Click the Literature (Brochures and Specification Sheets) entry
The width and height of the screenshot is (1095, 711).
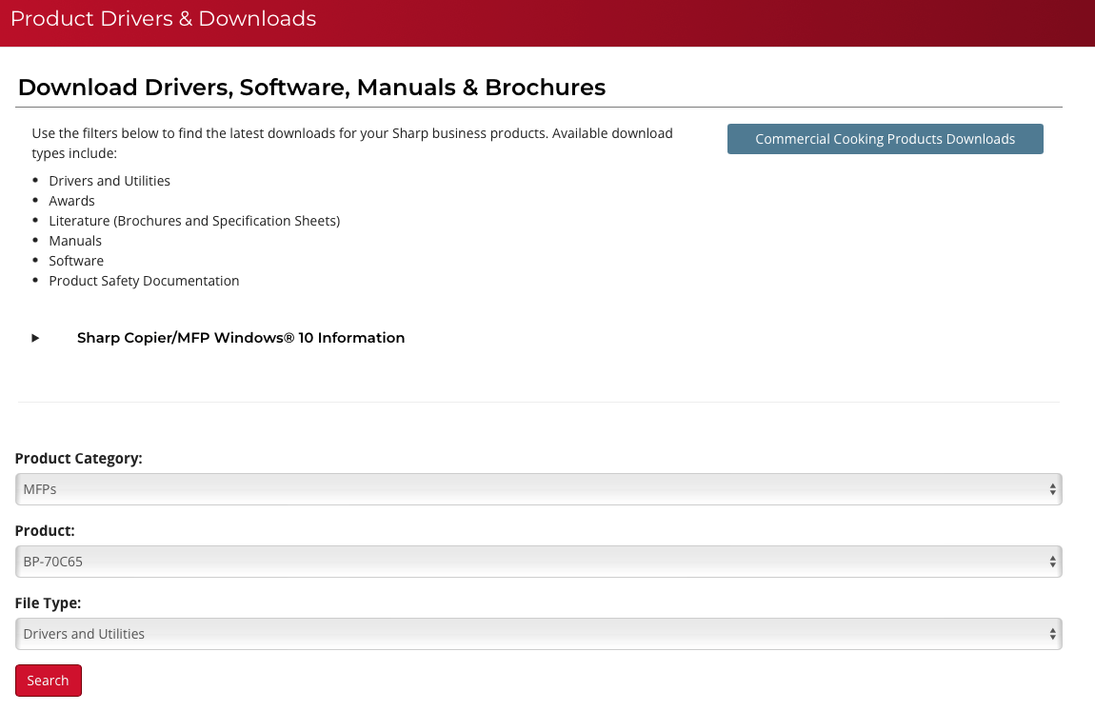click(x=194, y=220)
